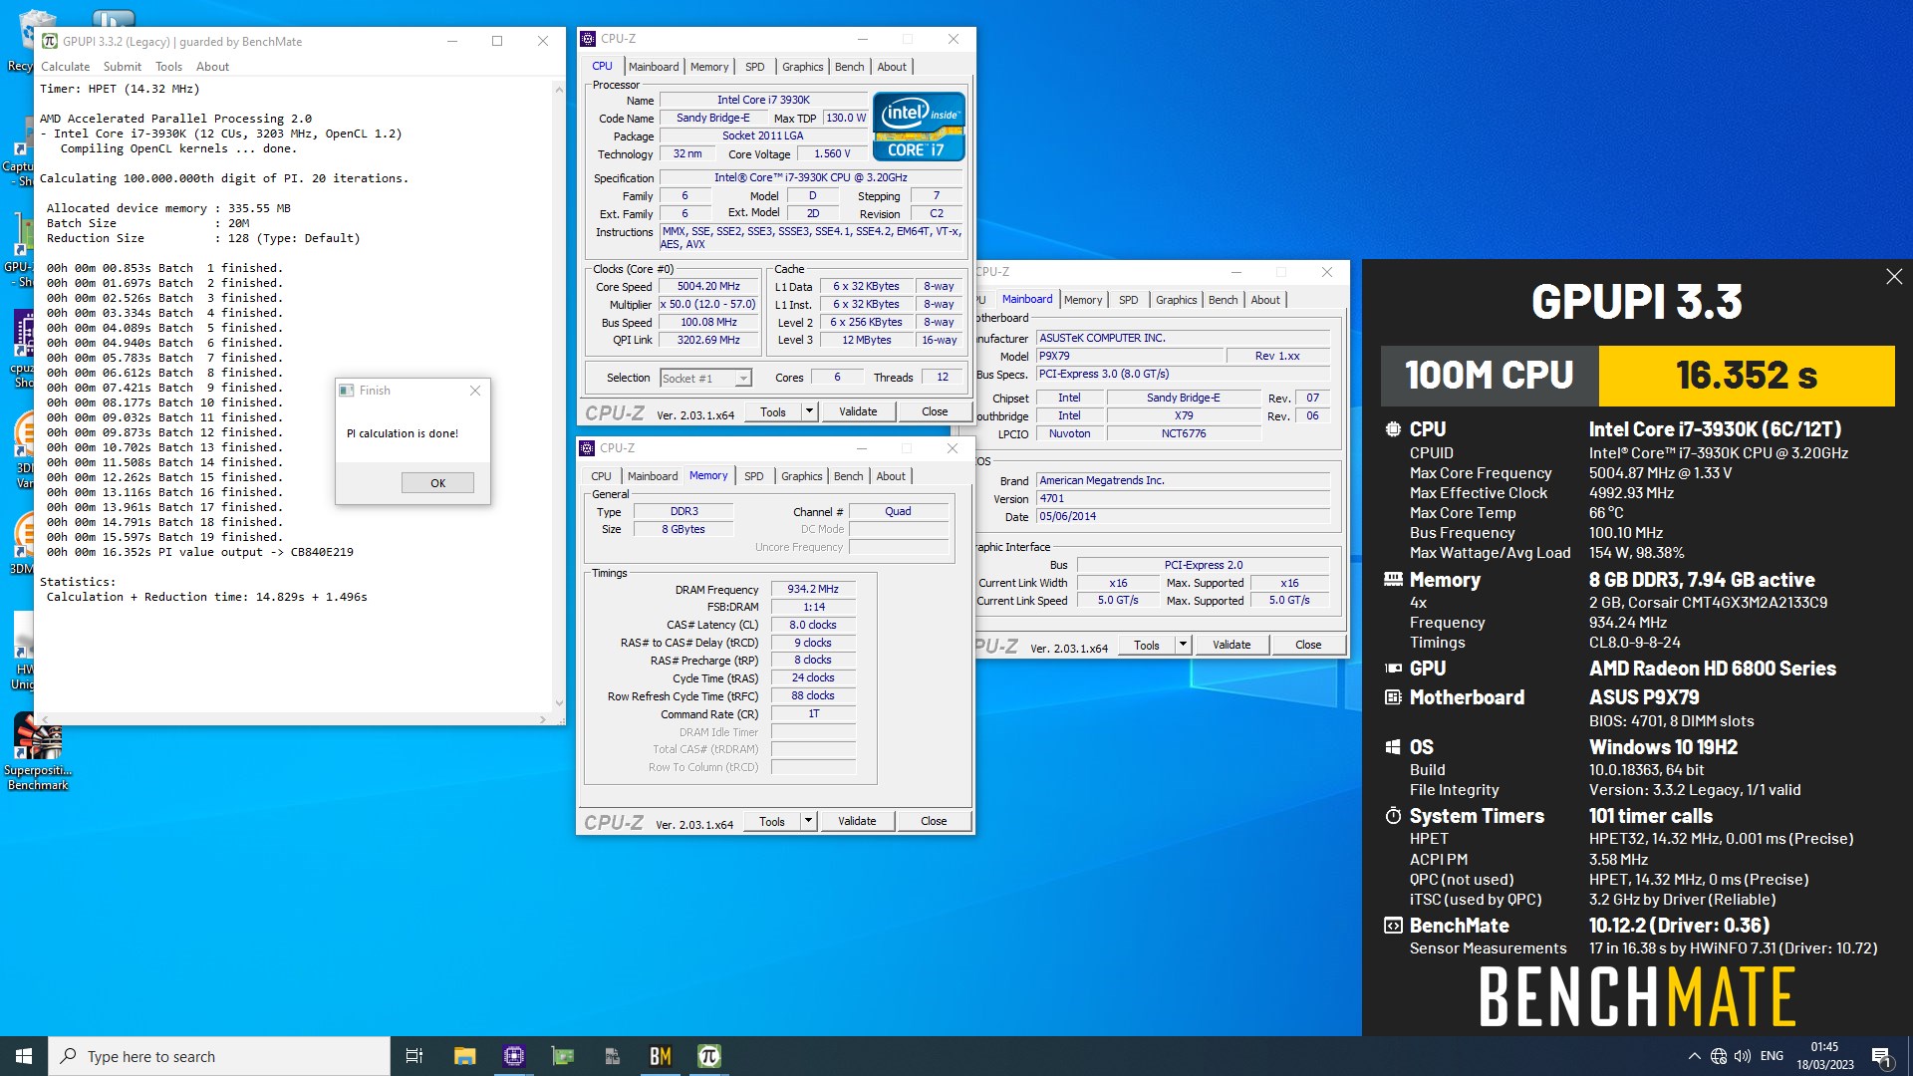Open Graphics tab in Mainboard CPU-Z window
This screenshot has height=1076, width=1913.
[1176, 300]
